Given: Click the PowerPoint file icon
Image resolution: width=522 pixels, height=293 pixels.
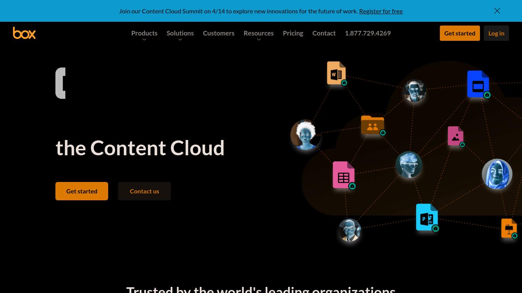Looking at the screenshot, I should pos(427,217).
